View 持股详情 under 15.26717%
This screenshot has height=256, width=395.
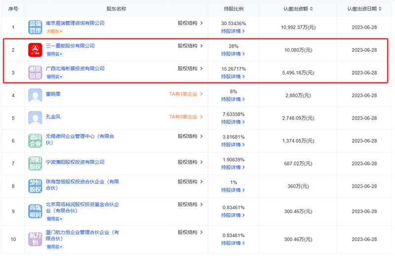tap(233, 77)
